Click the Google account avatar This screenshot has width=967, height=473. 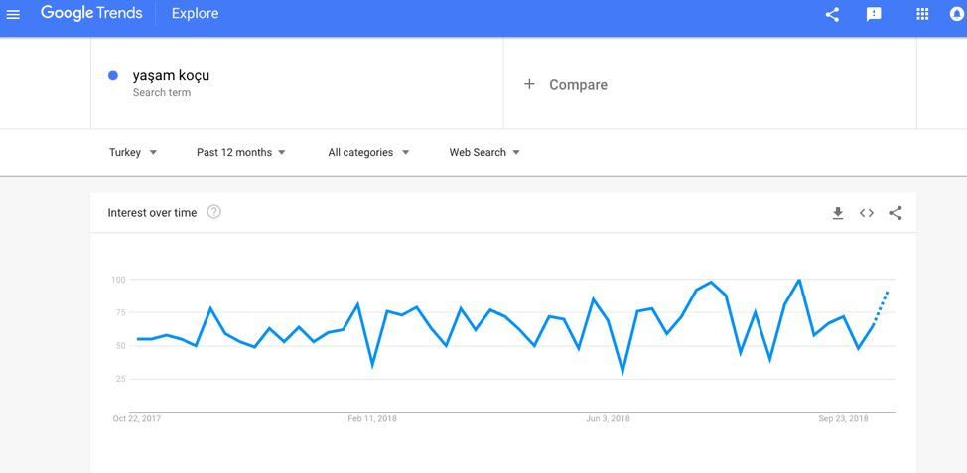(957, 14)
